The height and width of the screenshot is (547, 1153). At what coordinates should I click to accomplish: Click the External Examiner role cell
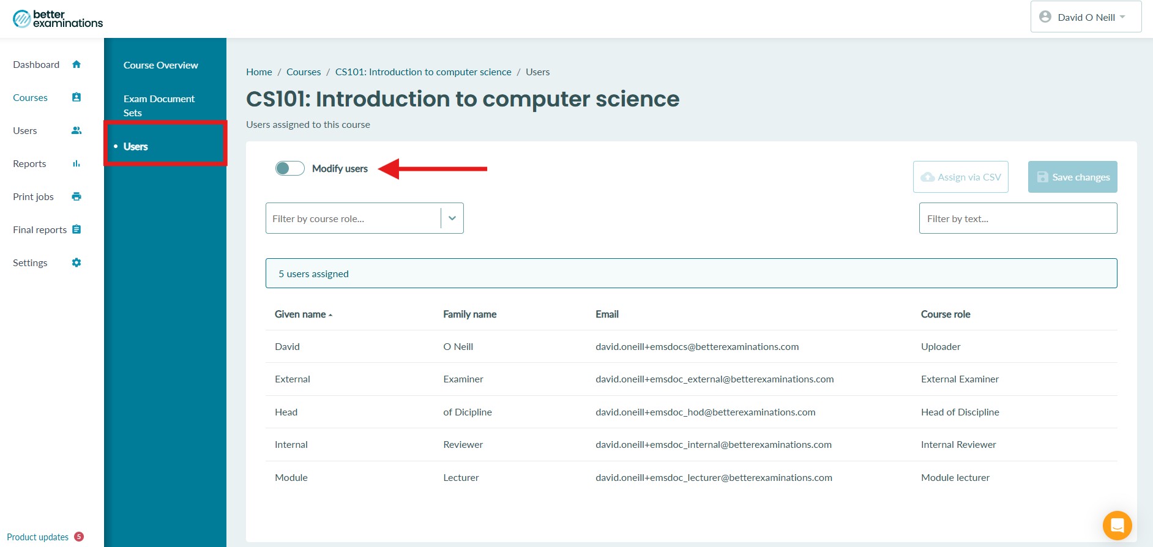click(x=960, y=379)
